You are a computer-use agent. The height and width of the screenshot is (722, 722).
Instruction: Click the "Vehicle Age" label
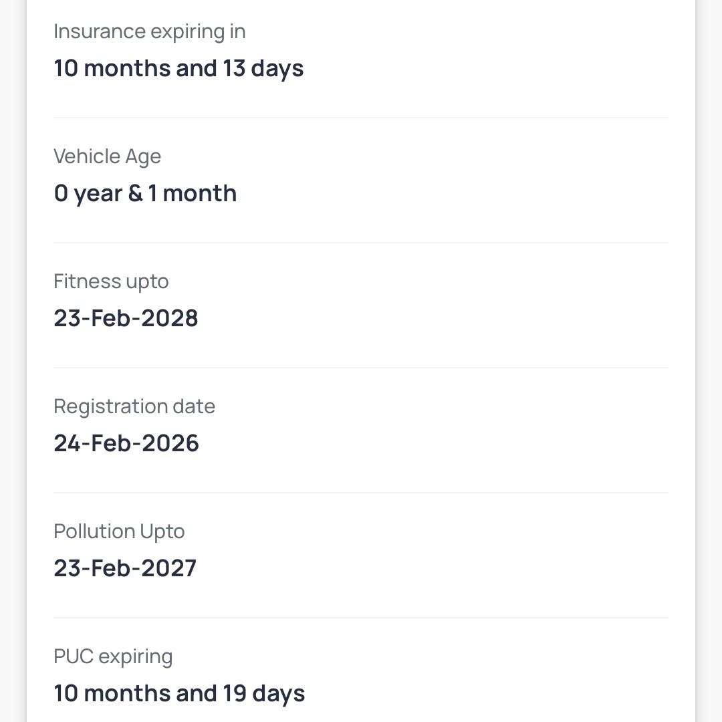point(107,156)
